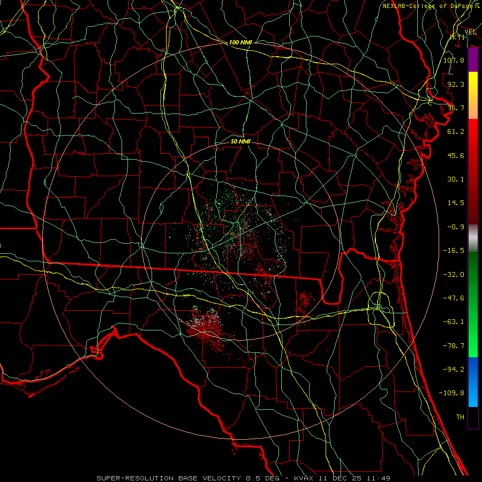Click the 92.3 velocity scale value
482x482 pixels.
click(x=456, y=84)
